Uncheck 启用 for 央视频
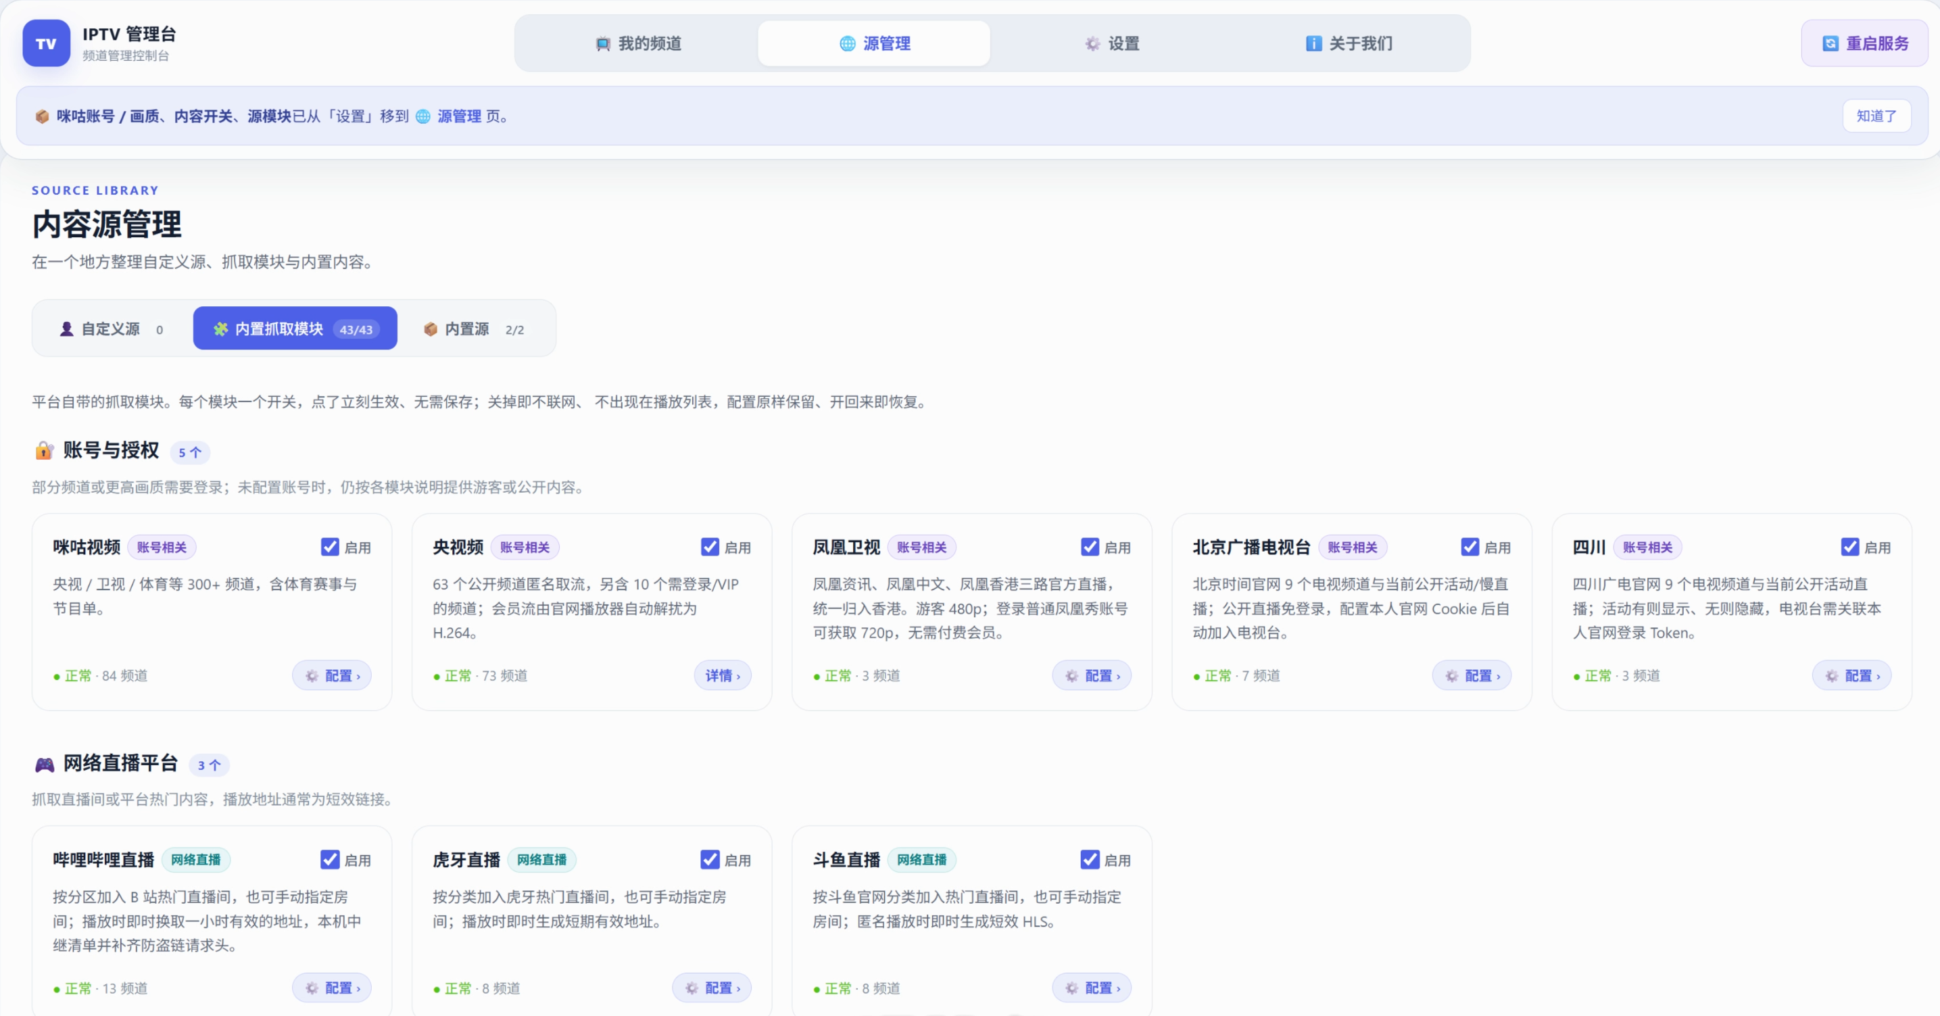The width and height of the screenshot is (1940, 1016). coord(710,547)
